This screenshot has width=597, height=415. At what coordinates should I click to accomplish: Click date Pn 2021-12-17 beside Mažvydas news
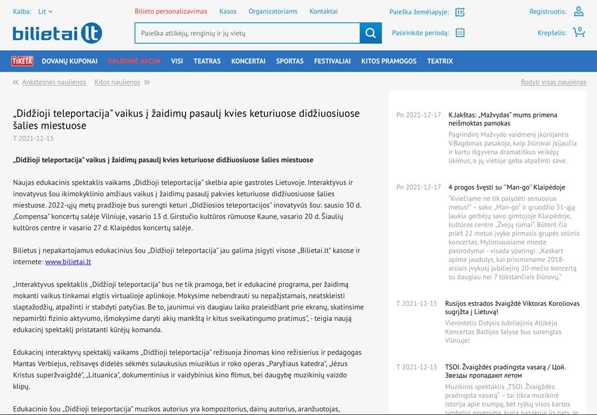click(x=418, y=115)
